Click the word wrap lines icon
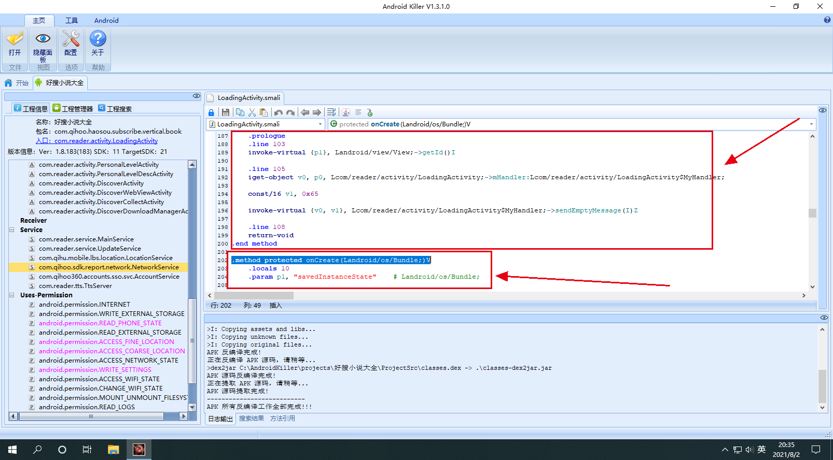 click(331, 112)
